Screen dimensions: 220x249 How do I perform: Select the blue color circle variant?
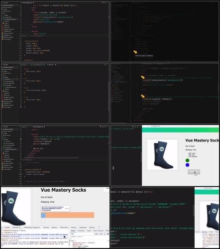tap(187, 165)
